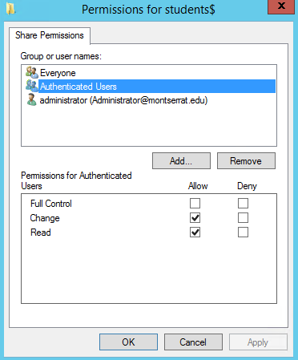Click Cancel to discard changes
Image resolution: width=298 pixels, height=360 pixels.
click(x=193, y=342)
